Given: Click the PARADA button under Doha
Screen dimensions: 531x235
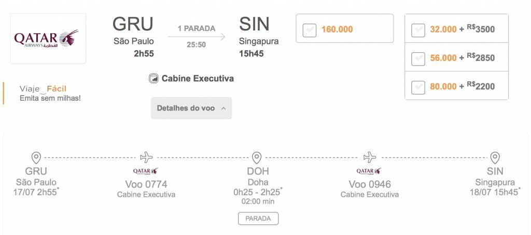Looking at the screenshot, I should click(x=258, y=218).
